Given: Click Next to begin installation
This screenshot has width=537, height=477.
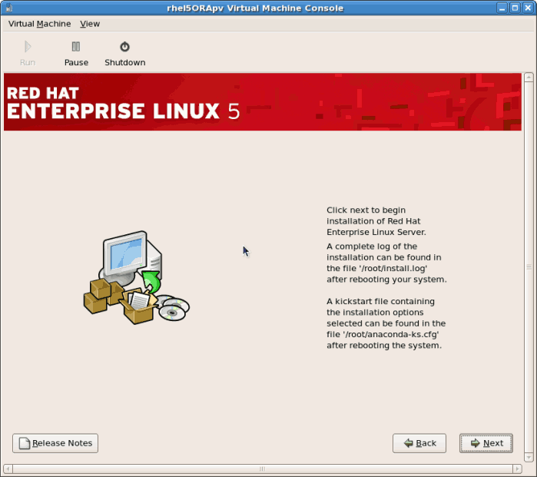Looking at the screenshot, I should [486, 443].
